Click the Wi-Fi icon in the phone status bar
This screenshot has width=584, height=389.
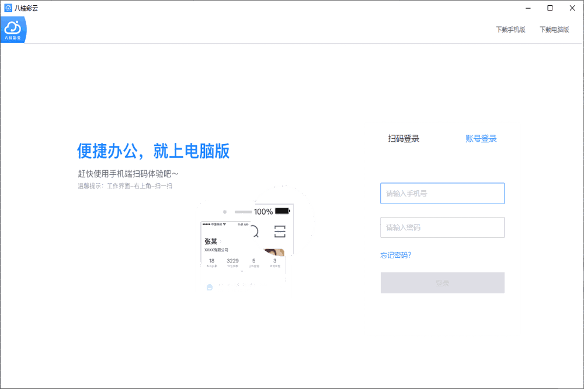(225, 223)
